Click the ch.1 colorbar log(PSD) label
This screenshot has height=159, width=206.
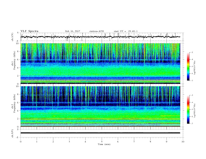coord(195,68)
